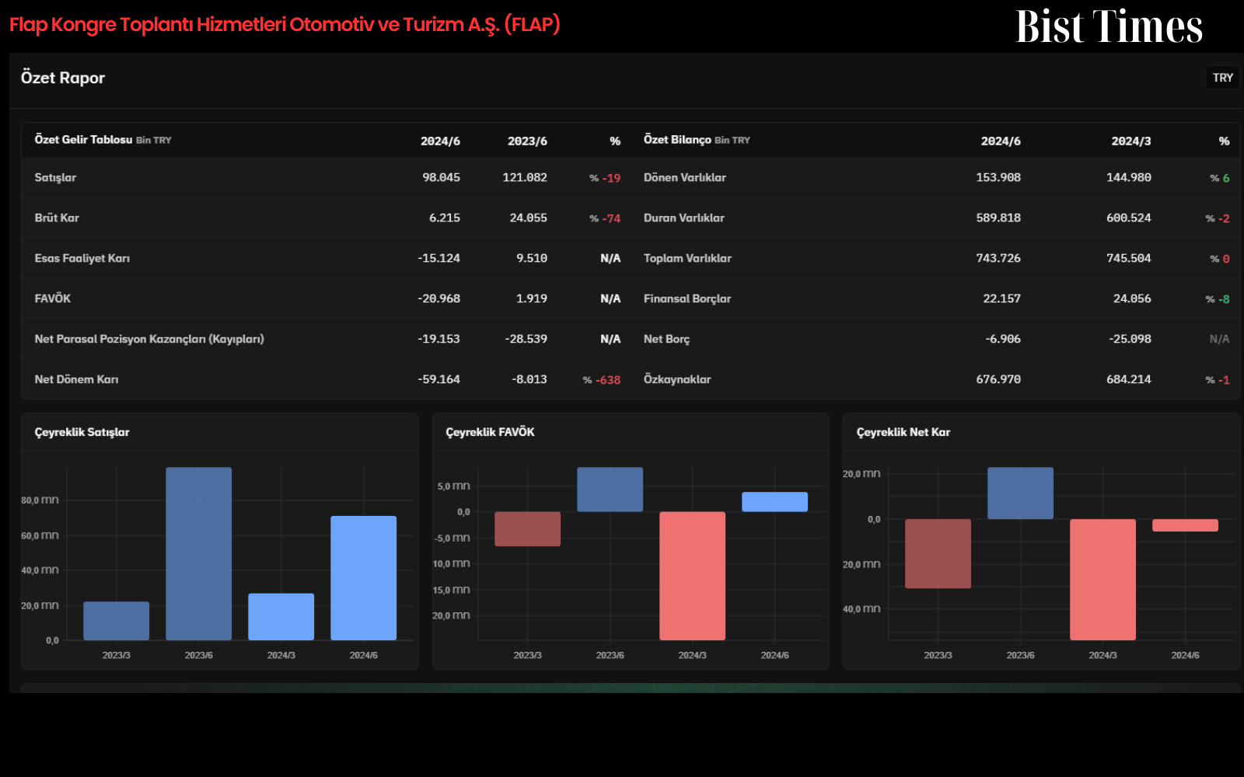The image size is (1244, 777).
Task: Click the Özkaynaklar value 676.970
Action: (x=998, y=380)
